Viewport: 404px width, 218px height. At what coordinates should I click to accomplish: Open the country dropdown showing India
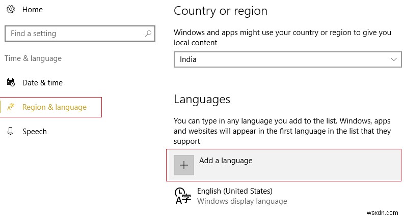280,59
